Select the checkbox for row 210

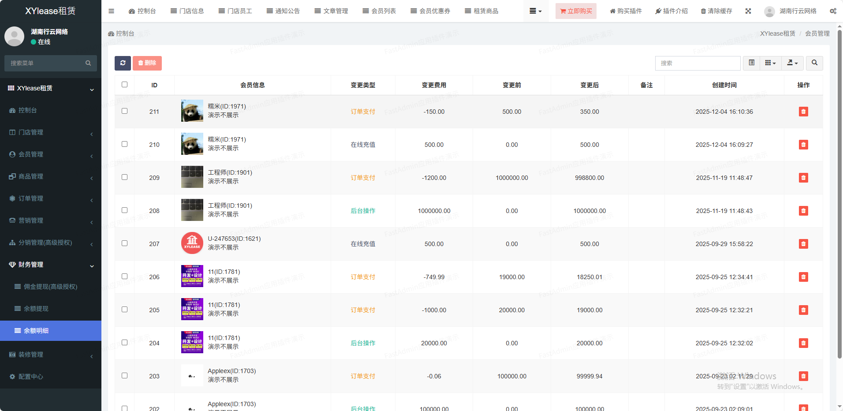tap(124, 144)
